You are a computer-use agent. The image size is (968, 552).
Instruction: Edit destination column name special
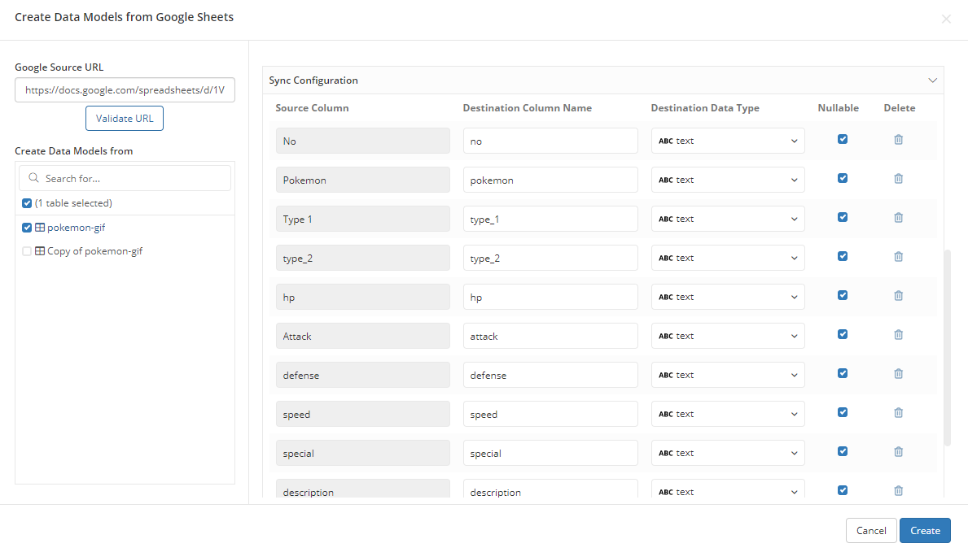pyautogui.click(x=550, y=453)
